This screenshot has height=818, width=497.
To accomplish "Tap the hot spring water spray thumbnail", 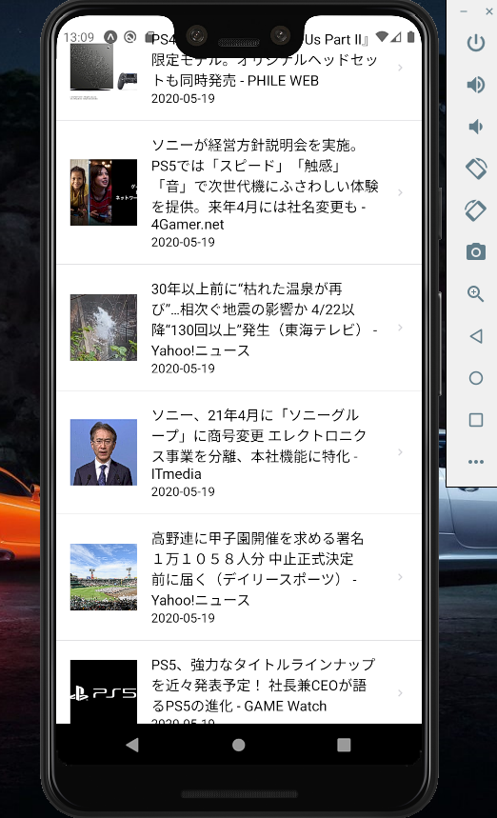I will point(104,328).
